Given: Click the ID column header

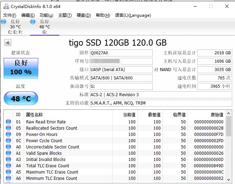Looking at the screenshot, I should pos(18,115).
